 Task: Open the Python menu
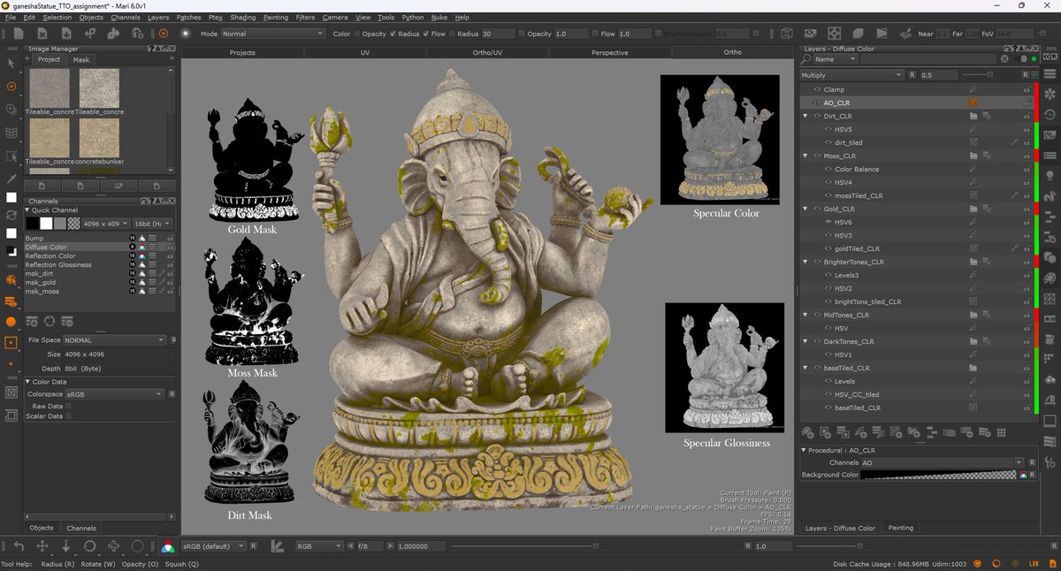click(412, 17)
